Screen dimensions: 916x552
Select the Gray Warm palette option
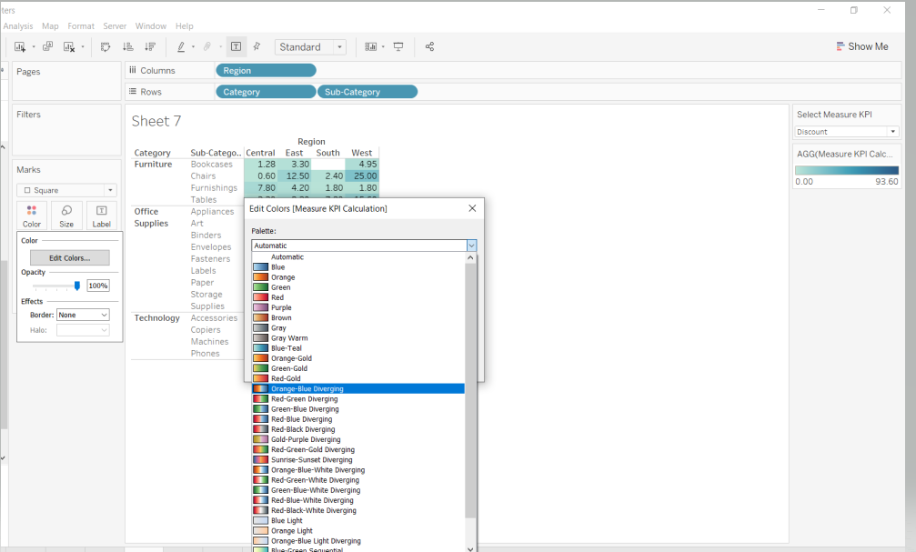358,338
